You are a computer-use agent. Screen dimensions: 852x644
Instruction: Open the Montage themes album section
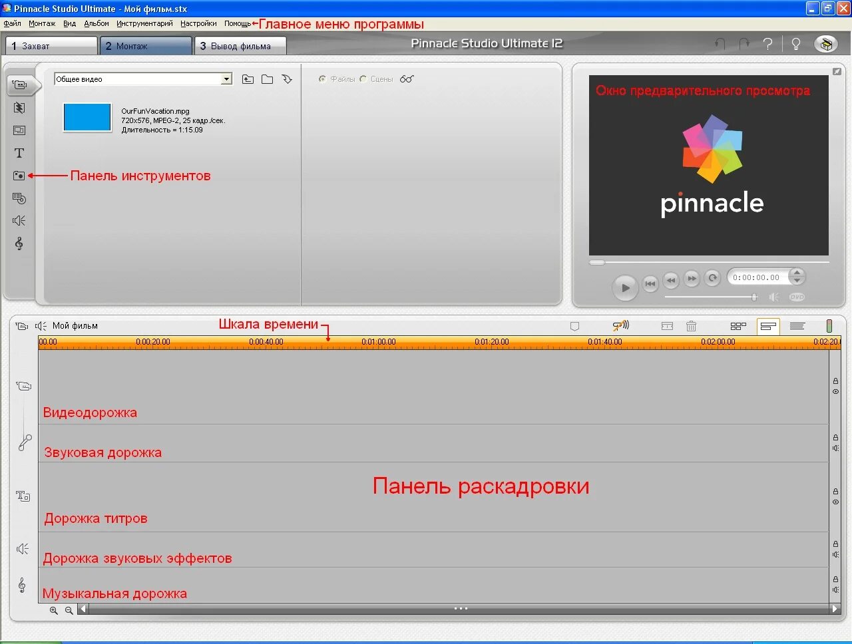pos(19,130)
